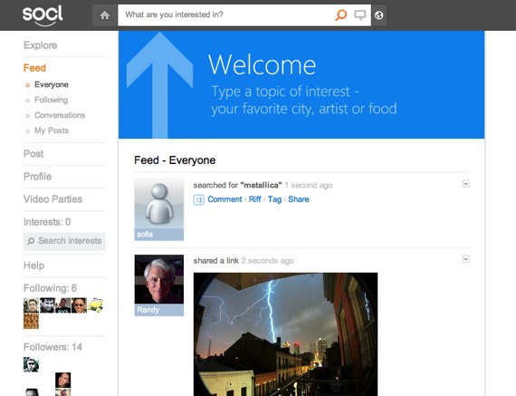Image resolution: width=516 pixels, height=396 pixels.
Task: Click third avatar under Following
Action: [x=63, y=305]
